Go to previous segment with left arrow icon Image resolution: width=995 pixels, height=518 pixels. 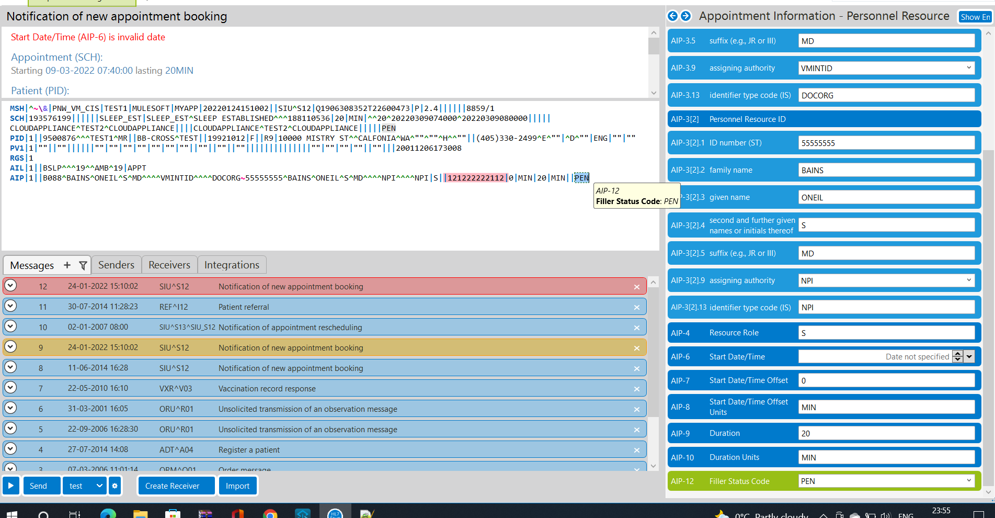click(673, 16)
